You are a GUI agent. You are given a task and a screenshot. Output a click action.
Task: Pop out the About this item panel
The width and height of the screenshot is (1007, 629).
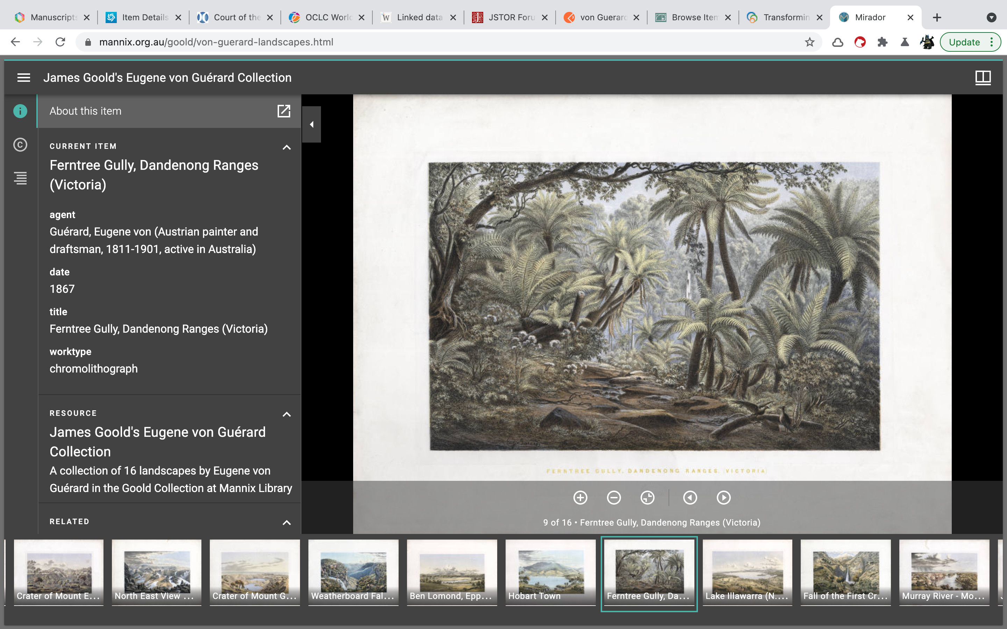(284, 111)
